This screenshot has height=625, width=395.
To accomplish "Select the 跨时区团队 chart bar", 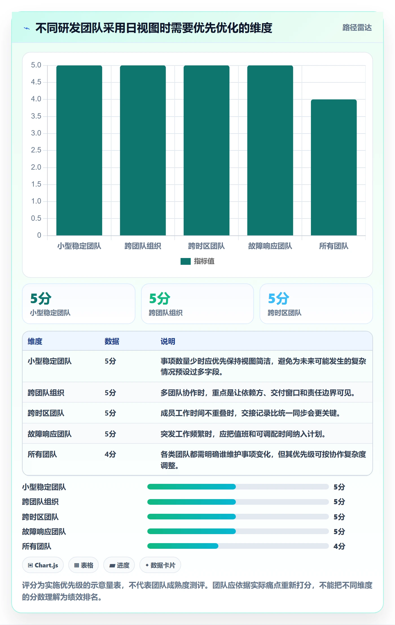I will click(207, 150).
